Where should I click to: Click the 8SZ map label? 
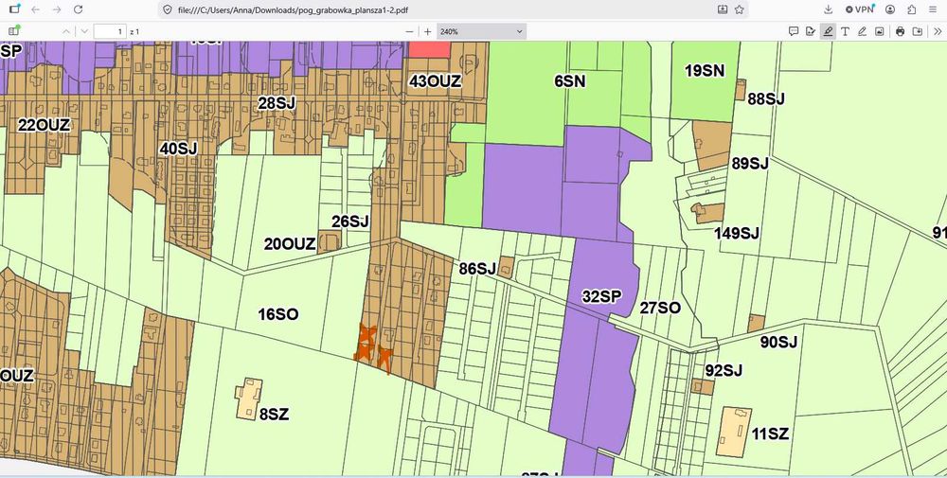[x=275, y=415]
